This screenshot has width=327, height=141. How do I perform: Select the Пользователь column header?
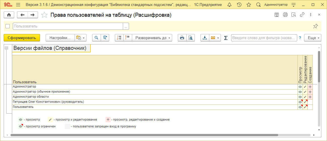click(x=155, y=70)
